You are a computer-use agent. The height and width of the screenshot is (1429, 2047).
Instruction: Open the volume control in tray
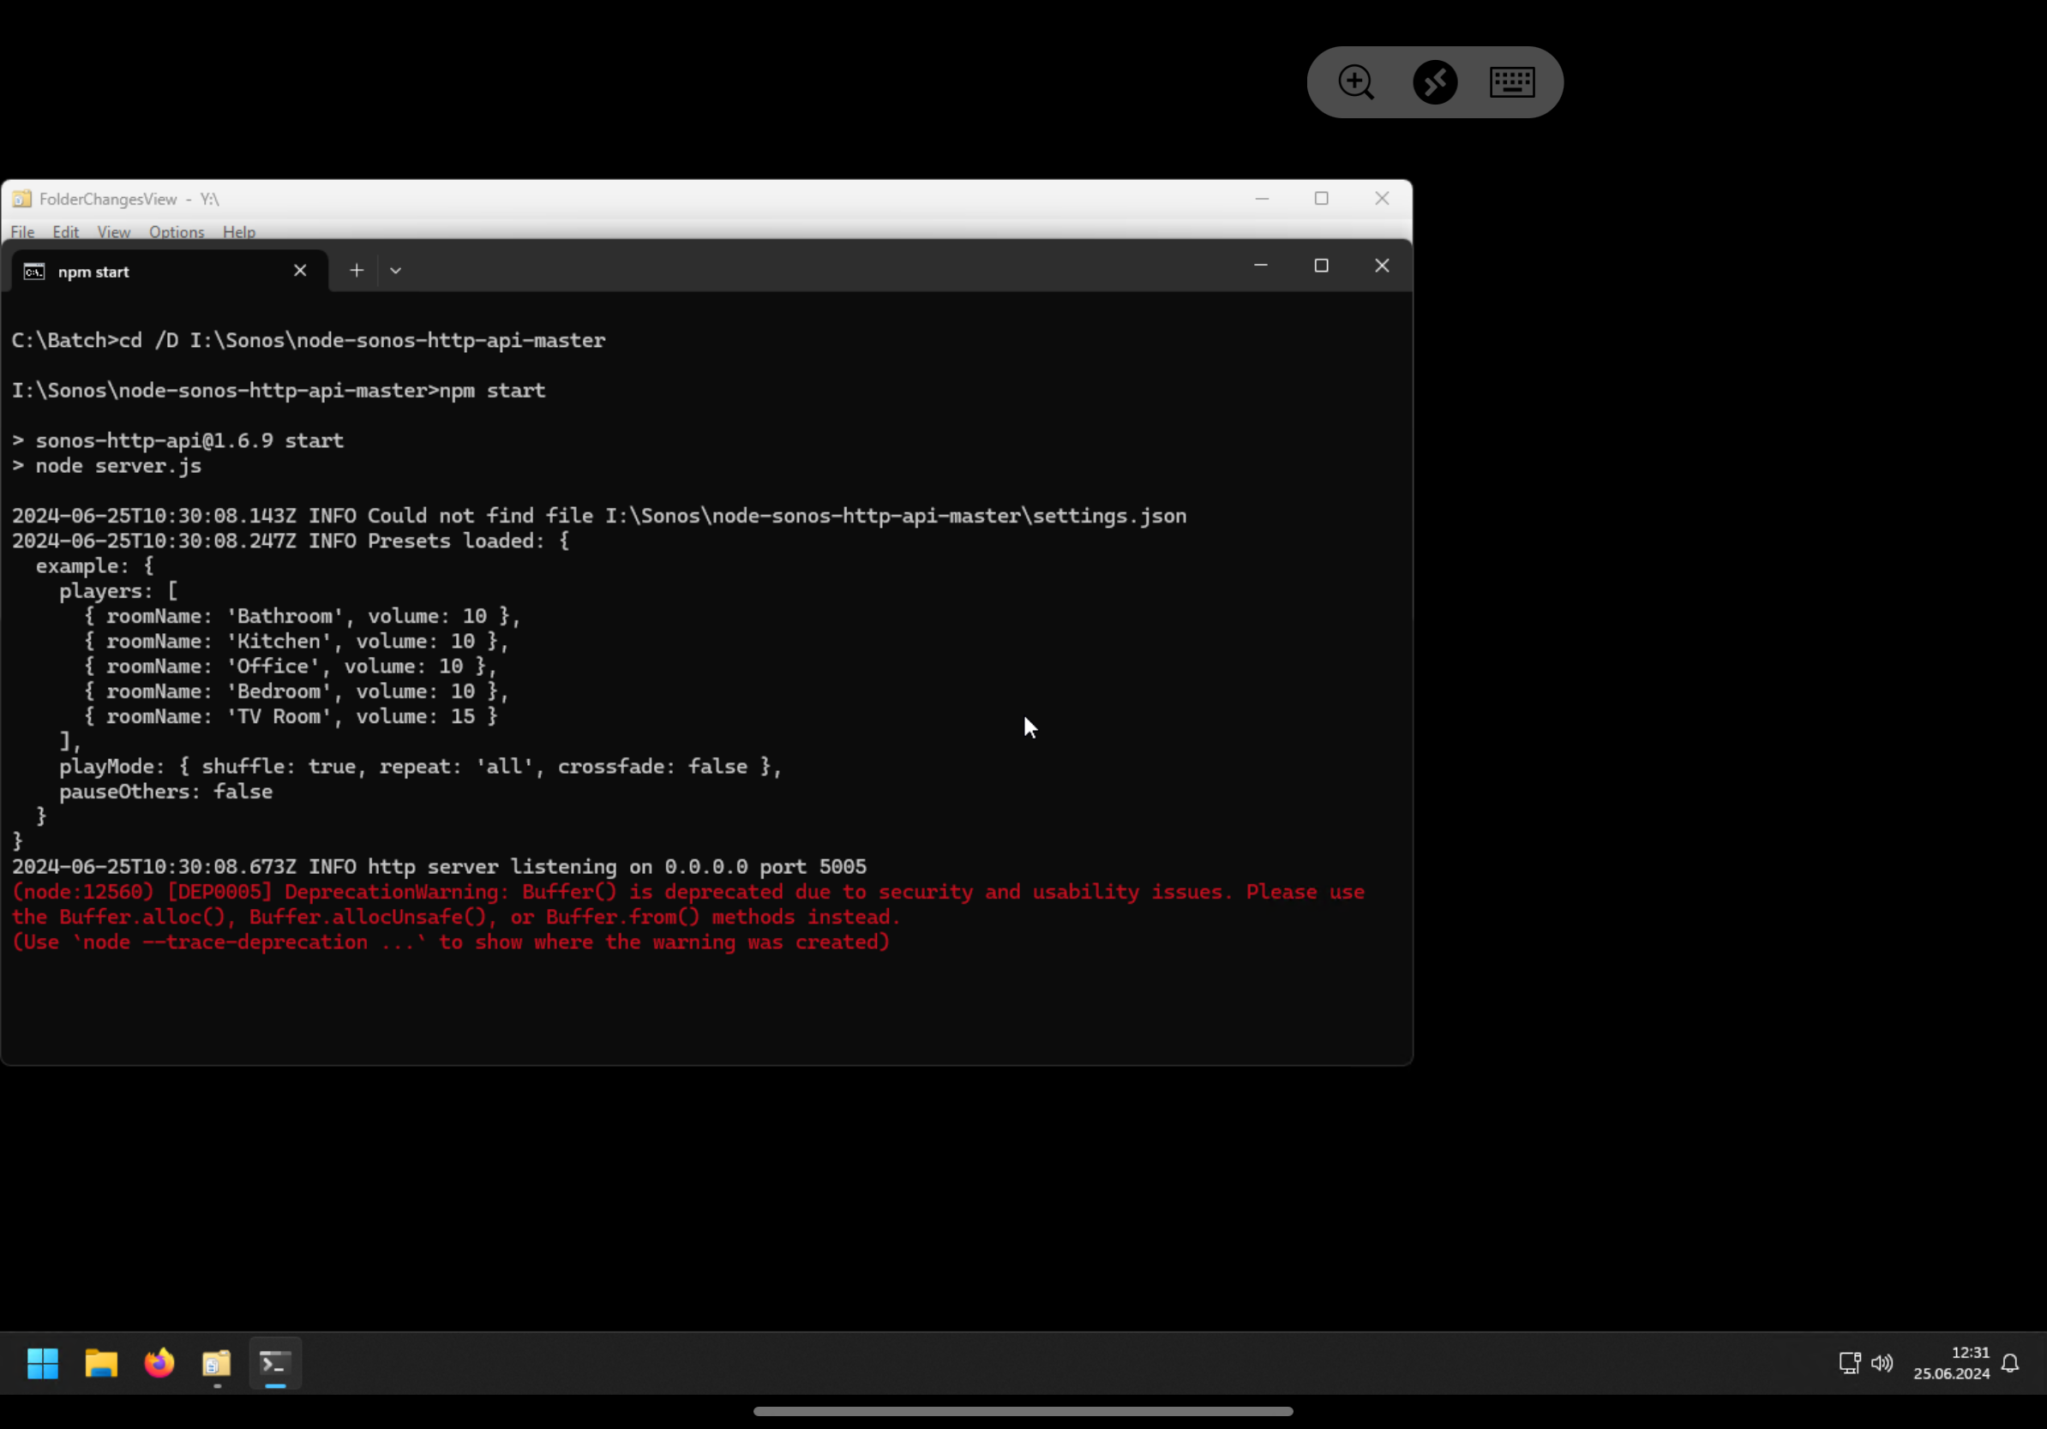coord(1882,1363)
